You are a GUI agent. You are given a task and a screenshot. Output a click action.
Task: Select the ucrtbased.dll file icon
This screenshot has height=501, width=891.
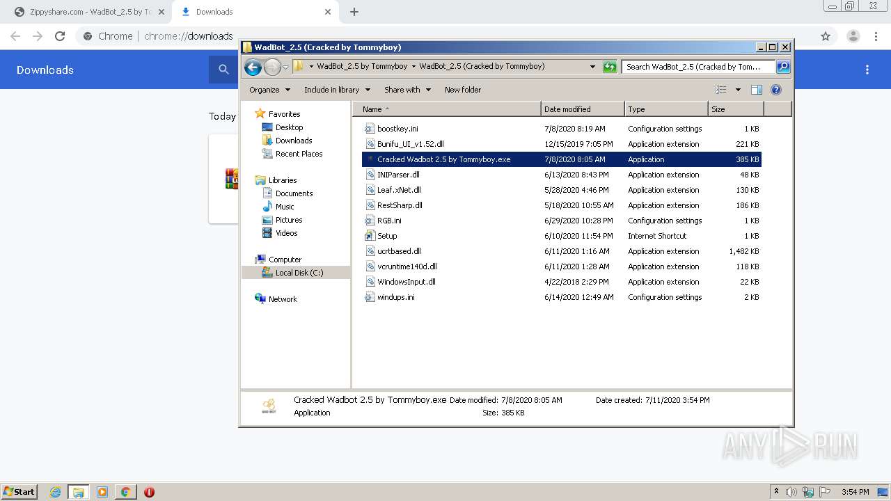[x=370, y=251]
